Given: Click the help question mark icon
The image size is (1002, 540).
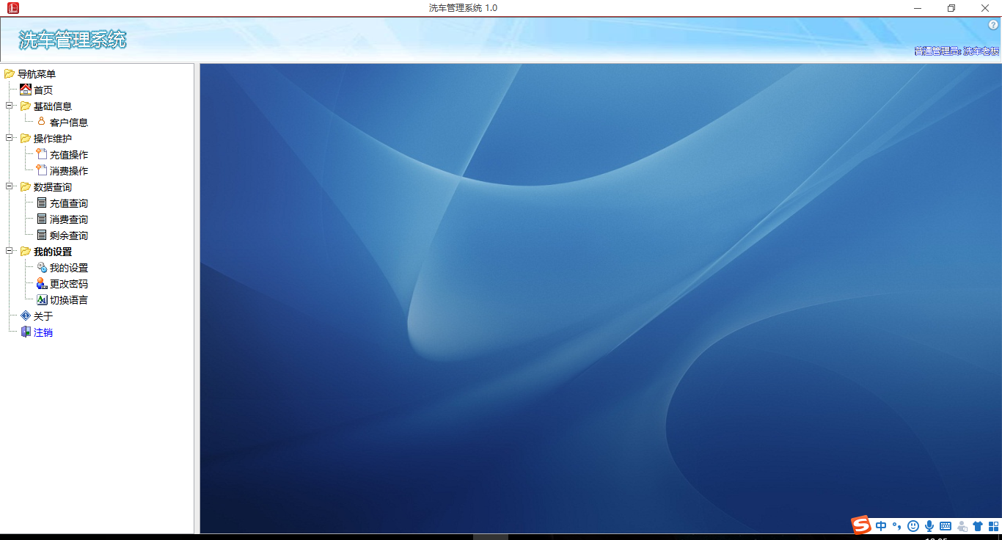Looking at the screenshot, I should pos(994,25).
